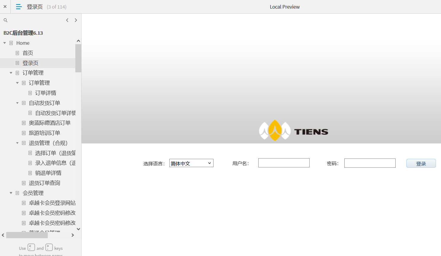Viewport: 441px width, 256px height.
Task: Select the 登录页 page in sitemap
Action: 31,63
